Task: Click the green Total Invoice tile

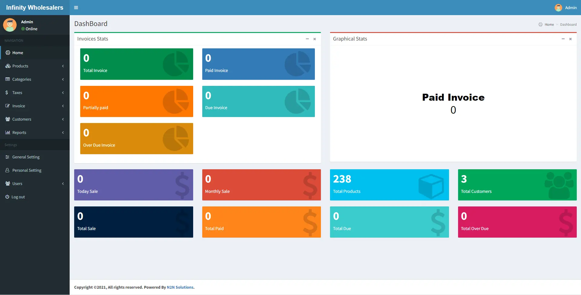Action: (137, 64)
